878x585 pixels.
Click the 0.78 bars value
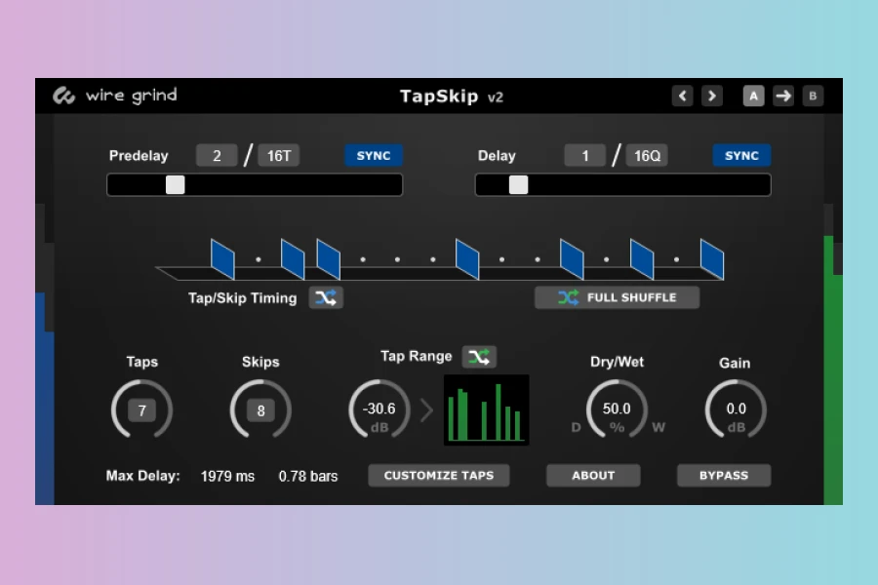coord(308,477)
